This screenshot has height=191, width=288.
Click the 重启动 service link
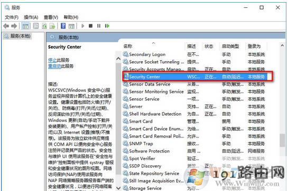[x=54, y=66]
